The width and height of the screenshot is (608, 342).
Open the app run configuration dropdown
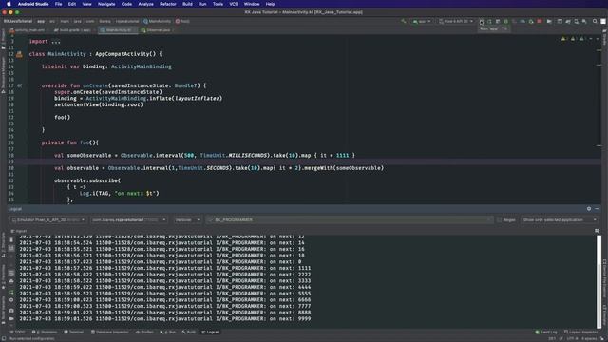pos(422,21)
